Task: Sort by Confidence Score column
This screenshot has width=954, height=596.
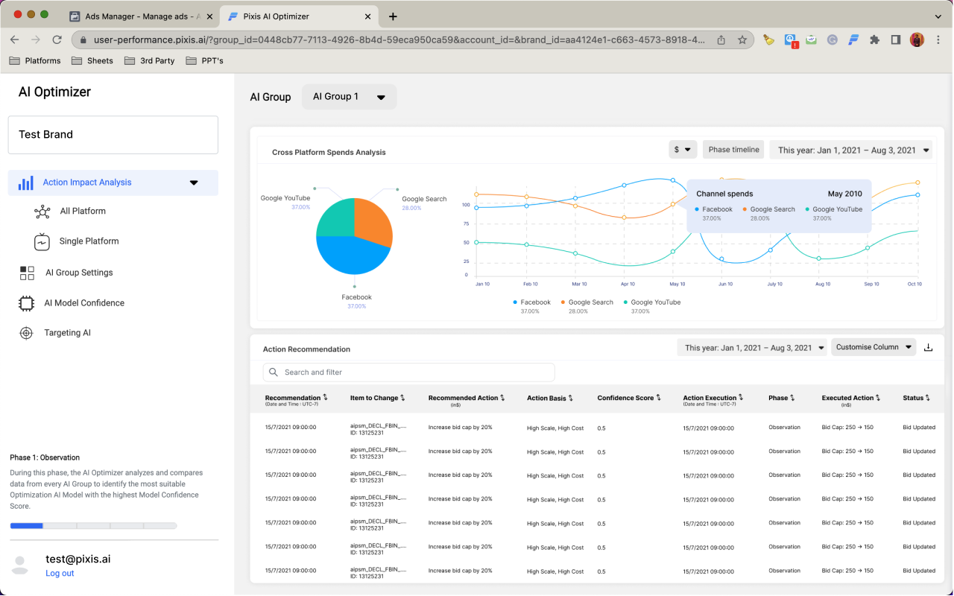Action: pyautogui.click(x=658, y=398)
